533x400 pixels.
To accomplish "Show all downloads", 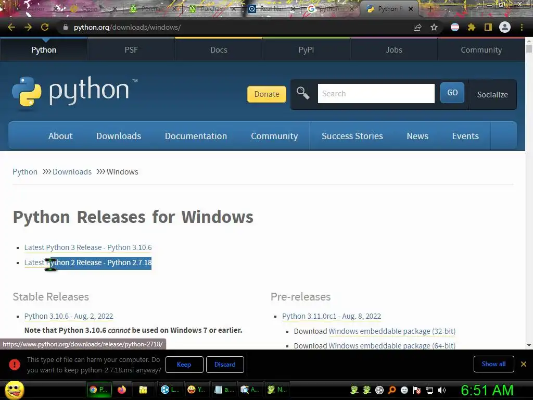I will click(493, 364).
